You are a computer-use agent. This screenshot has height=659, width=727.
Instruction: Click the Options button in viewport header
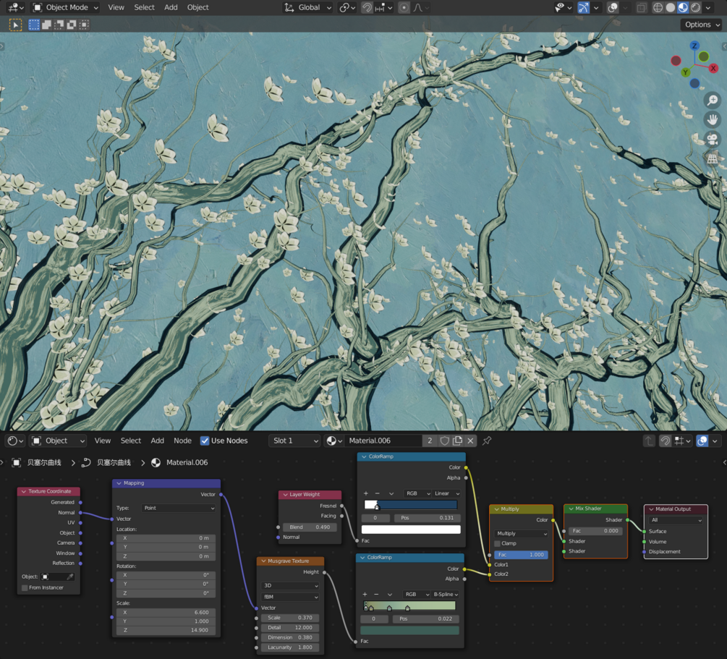(x=701, y=25)
